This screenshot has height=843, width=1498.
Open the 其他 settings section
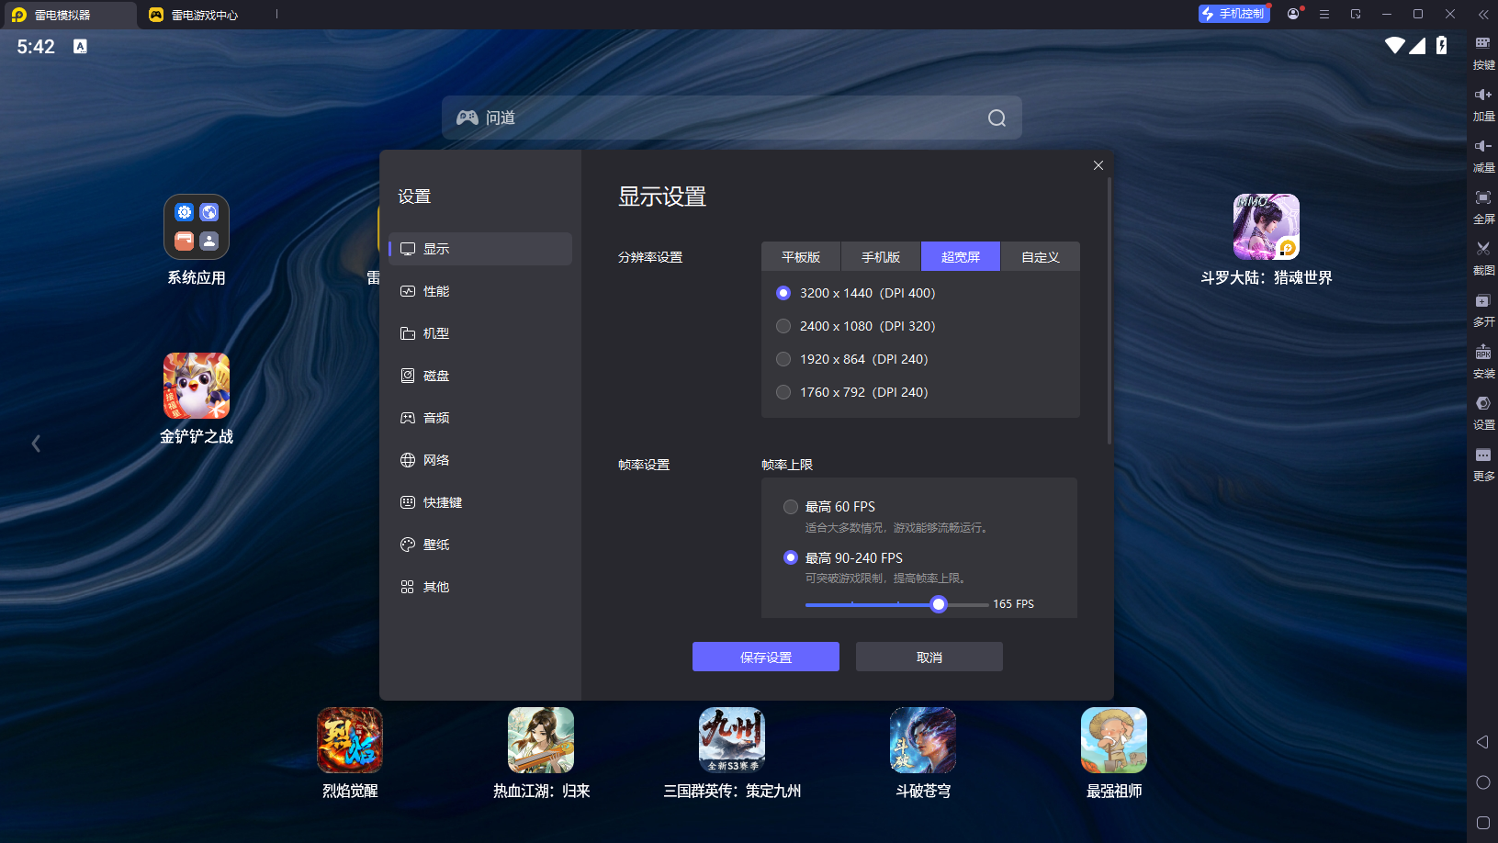[x=480, y=587]
